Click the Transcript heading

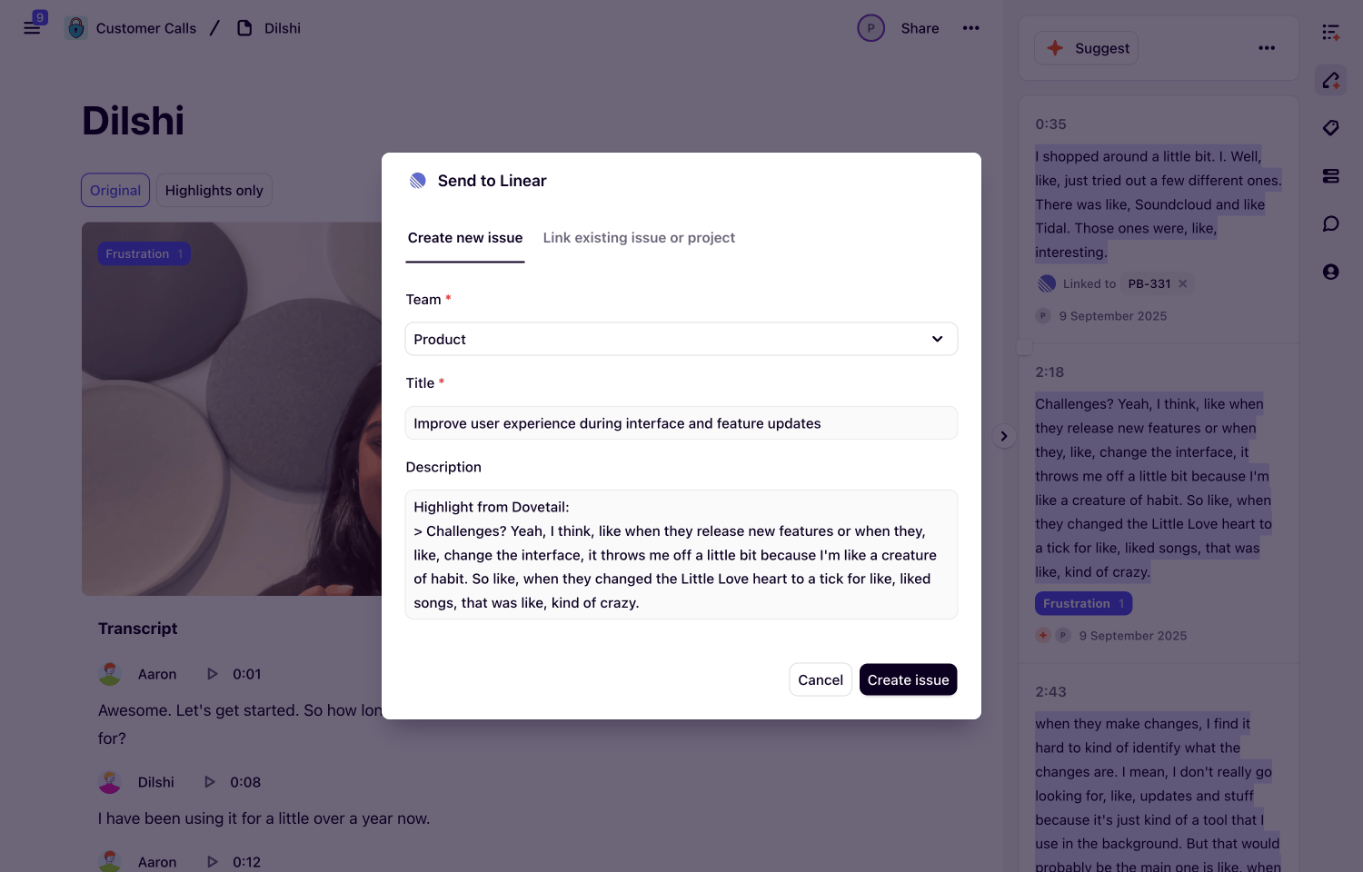click(138, 629)
